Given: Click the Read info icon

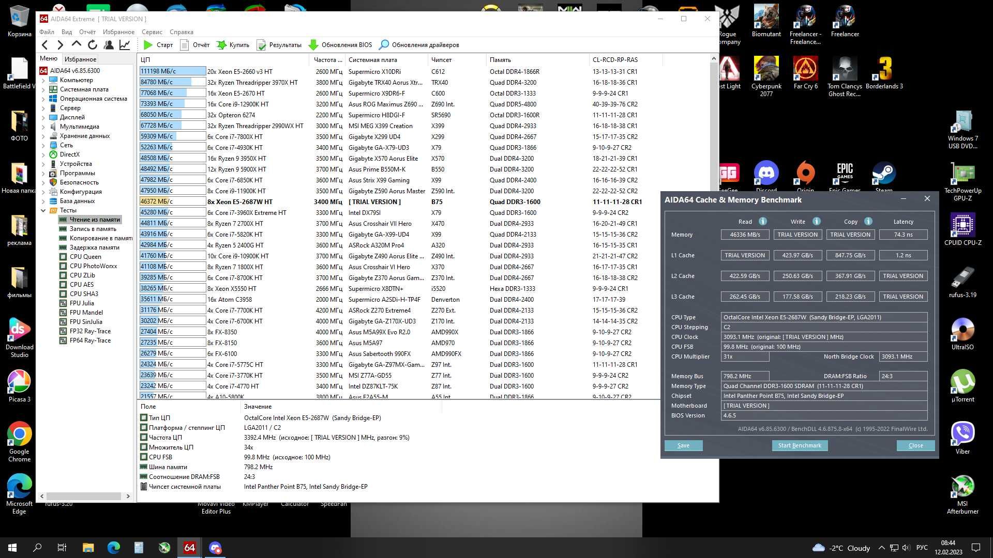Looking at the screenshot, I should tap(763, 221).
